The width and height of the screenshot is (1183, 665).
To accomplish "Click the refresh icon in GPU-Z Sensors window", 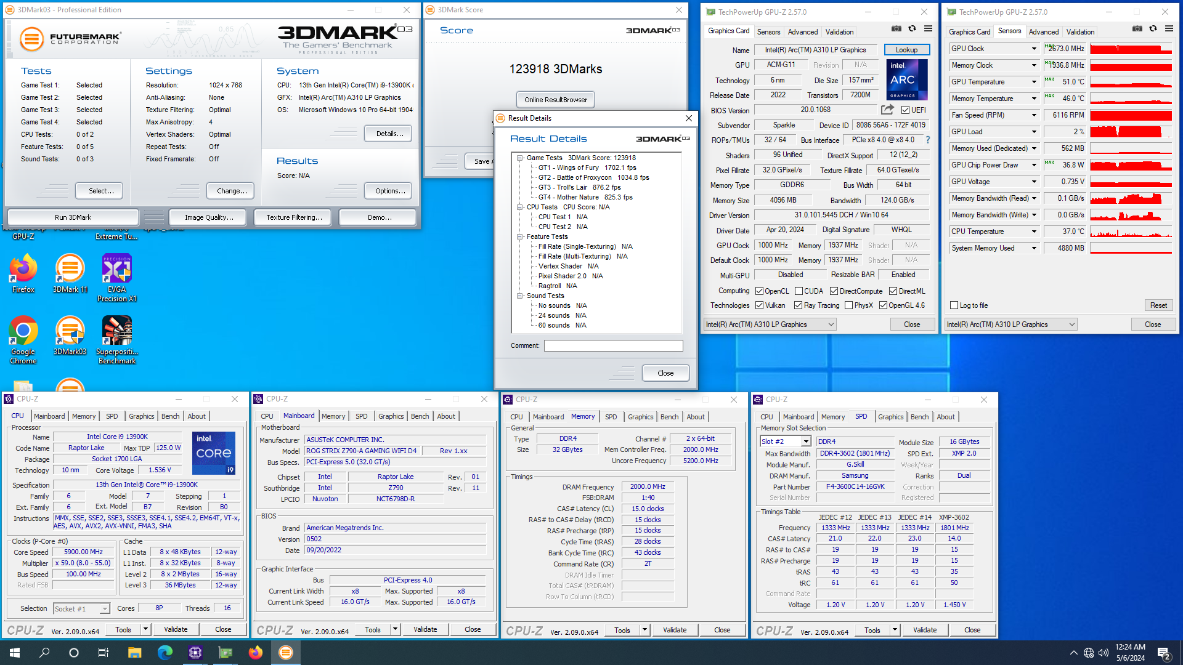I will coord(1153,29).
